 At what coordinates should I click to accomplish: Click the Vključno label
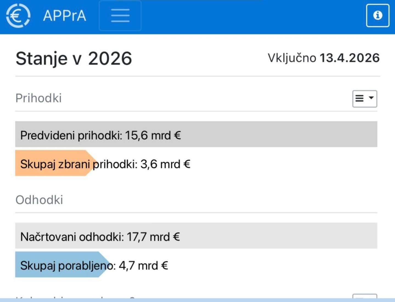point(292,58)
